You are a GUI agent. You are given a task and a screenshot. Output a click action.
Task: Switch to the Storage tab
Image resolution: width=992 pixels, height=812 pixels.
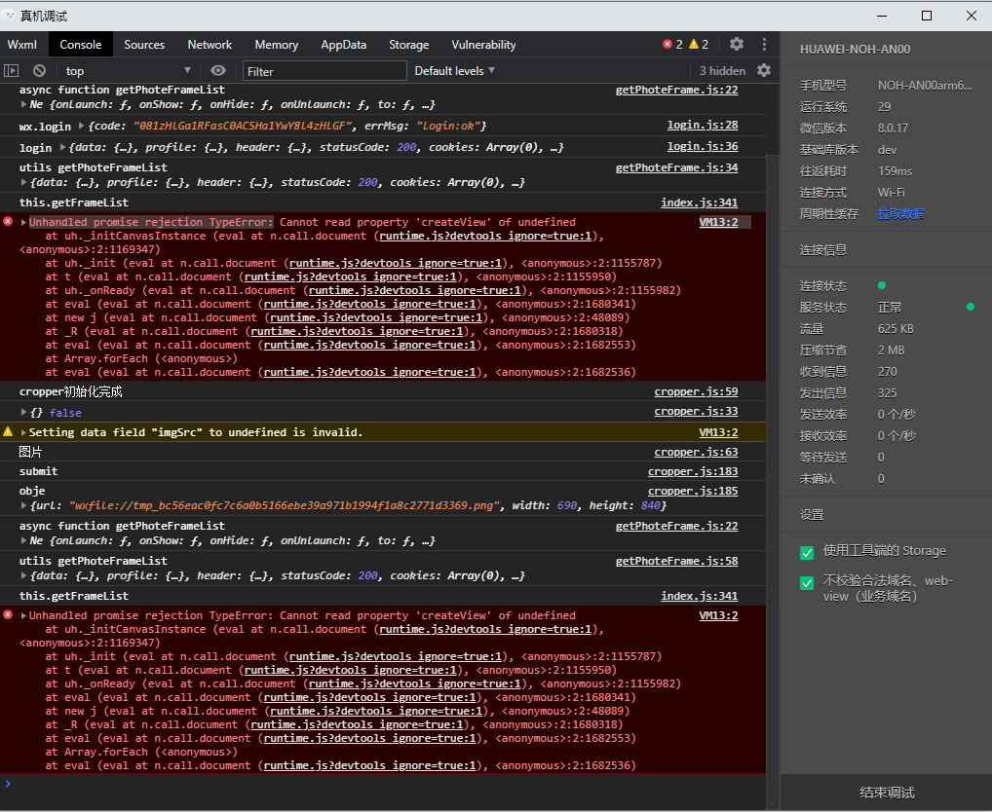click(x=408, y=44)
